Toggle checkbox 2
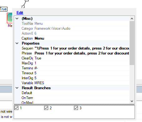Viewport: 142px width, 122px height. click(x=46, y=108)
